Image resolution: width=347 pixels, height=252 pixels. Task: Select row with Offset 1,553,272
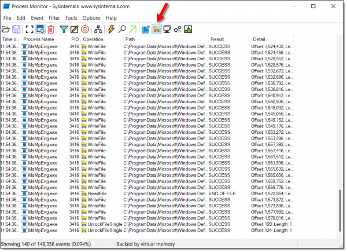point(147,132)
